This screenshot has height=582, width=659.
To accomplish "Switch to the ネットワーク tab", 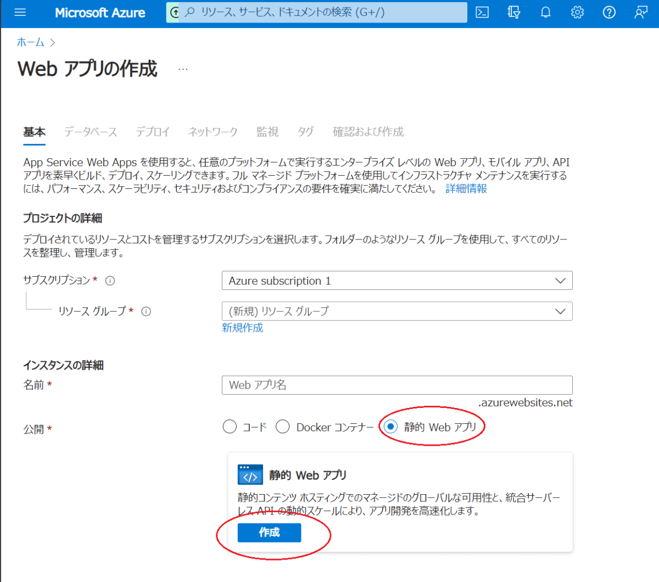I will coord(213,132).
